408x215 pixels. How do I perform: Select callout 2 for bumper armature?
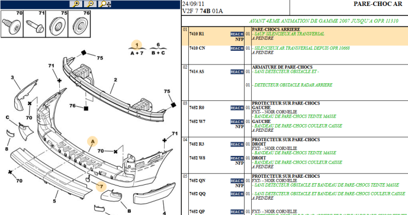[115, 80]
